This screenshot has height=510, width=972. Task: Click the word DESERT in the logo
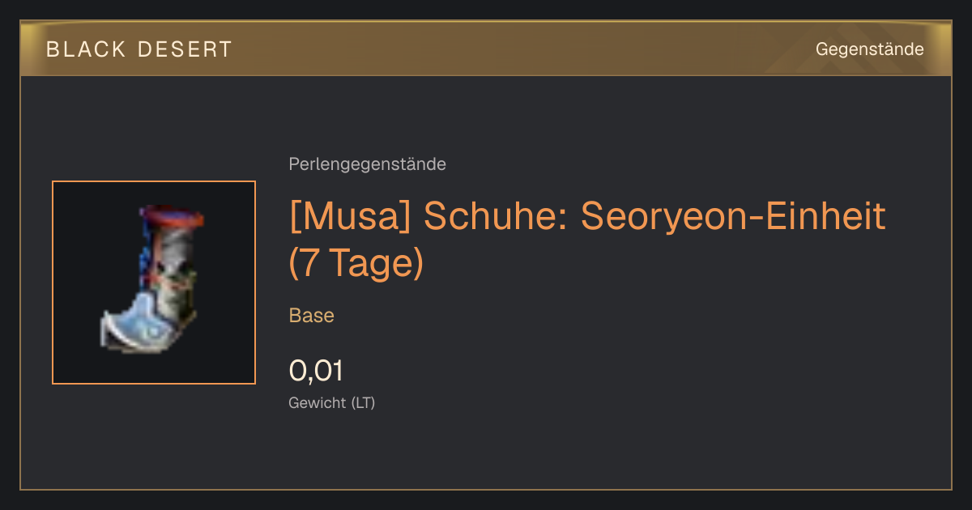pos(185,49)
